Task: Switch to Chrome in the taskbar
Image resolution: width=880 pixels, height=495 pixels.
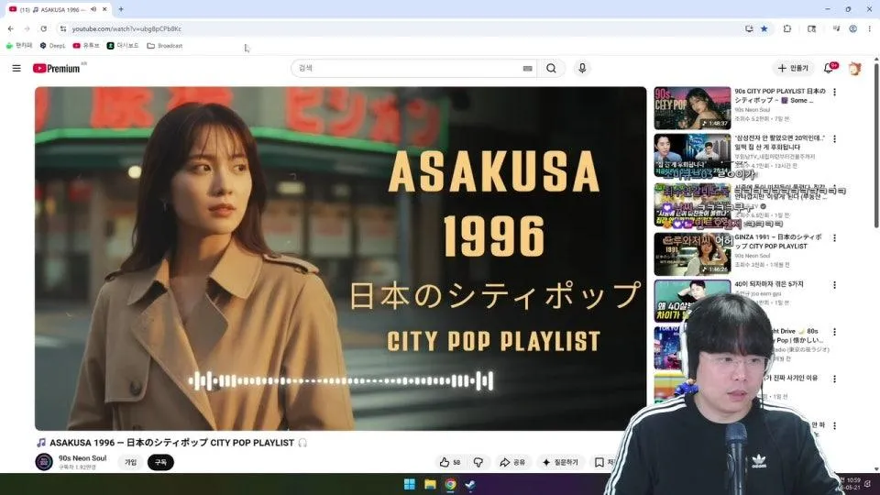Action: 450,484
